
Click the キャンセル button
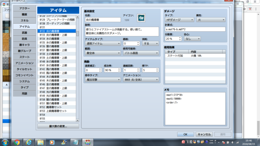point(204,134)
